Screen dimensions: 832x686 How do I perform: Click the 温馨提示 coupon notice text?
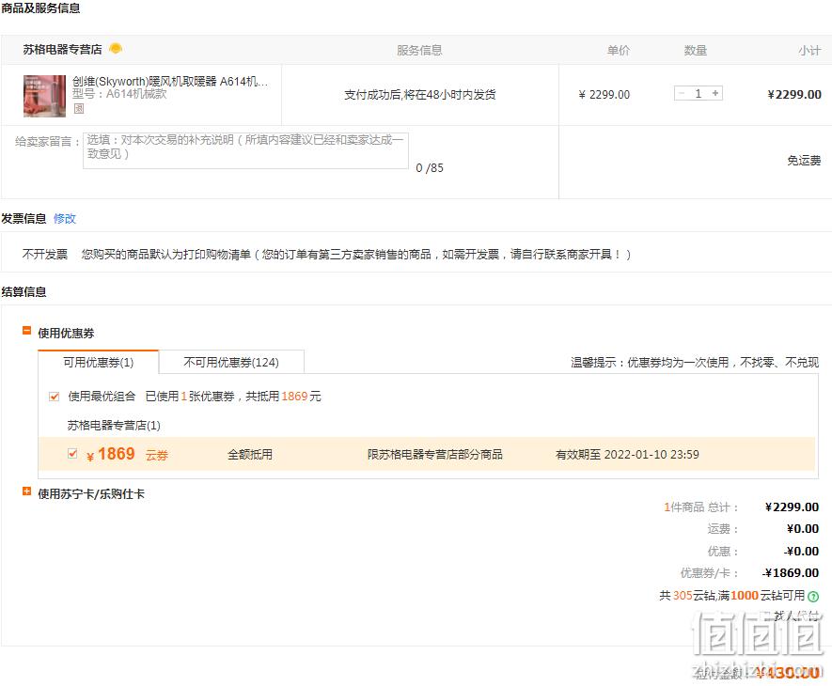pyautogui.click(x=695, y=363)
